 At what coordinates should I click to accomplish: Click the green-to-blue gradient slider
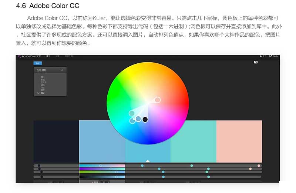[x=102, y=172]
